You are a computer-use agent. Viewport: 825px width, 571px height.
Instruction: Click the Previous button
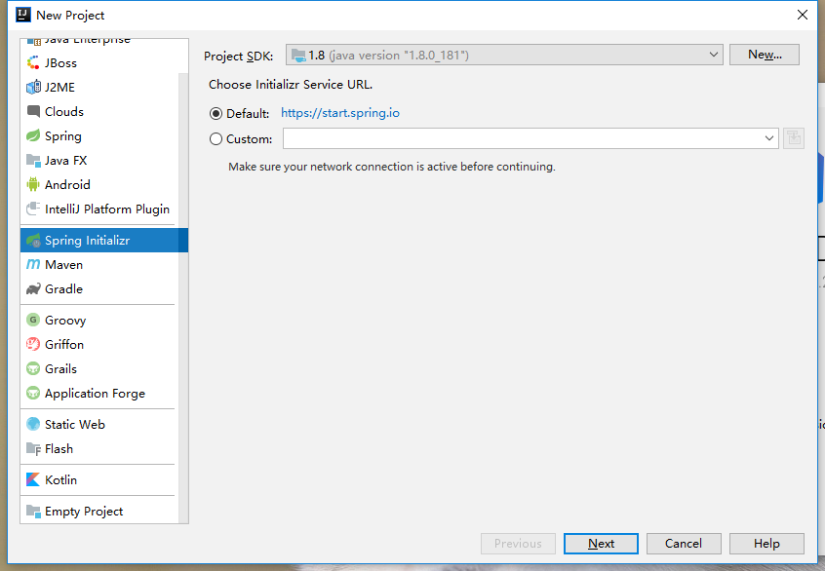point(518,543)
